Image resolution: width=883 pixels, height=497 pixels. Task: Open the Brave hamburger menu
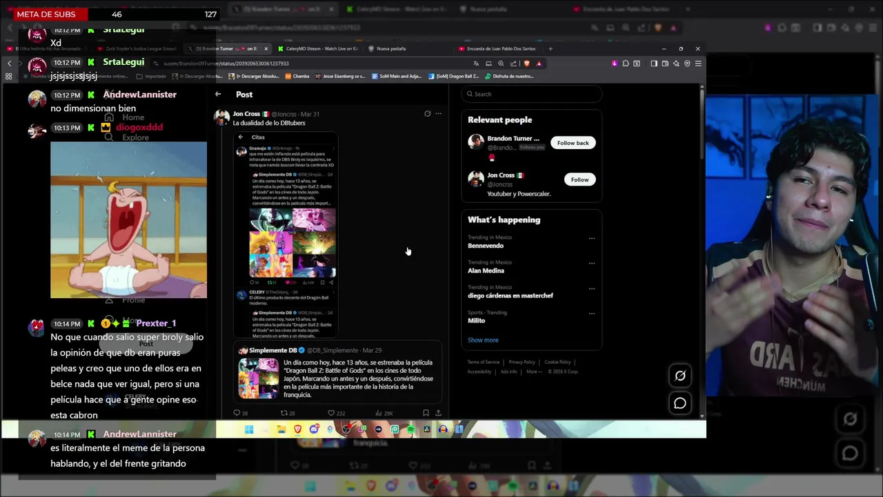pyautogui.click(x=698, y=64)
